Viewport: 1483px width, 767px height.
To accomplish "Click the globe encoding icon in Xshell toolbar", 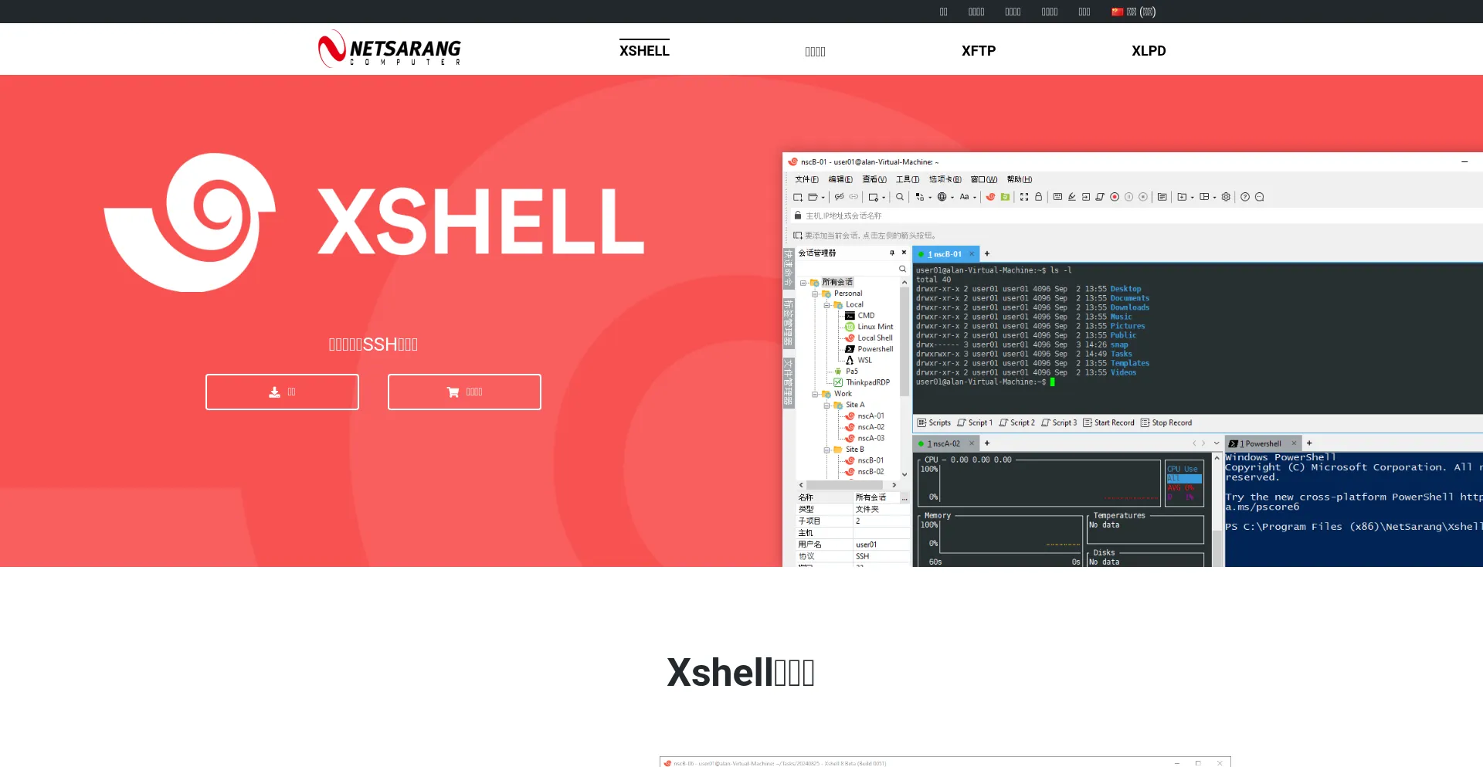I will click(942, 197).
